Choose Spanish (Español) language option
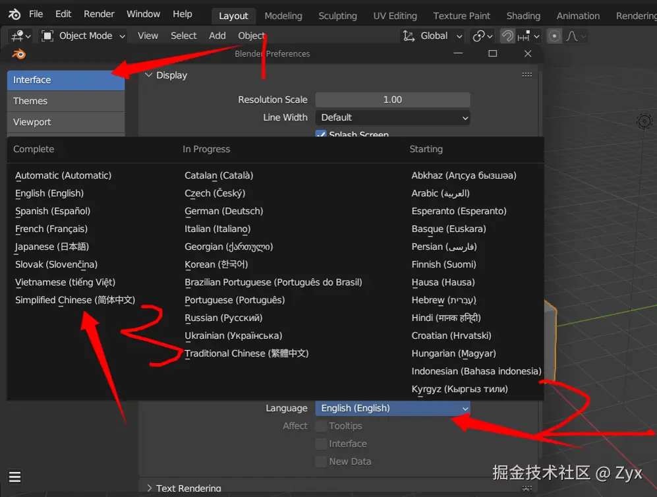This screenshot has width=657, height=497. [53, 211]
